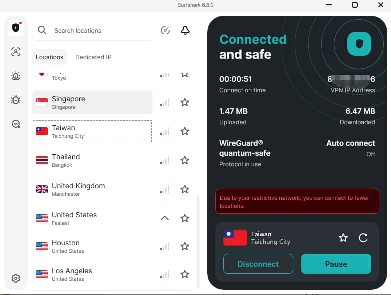Click the Disconnect button

(258, 264)
